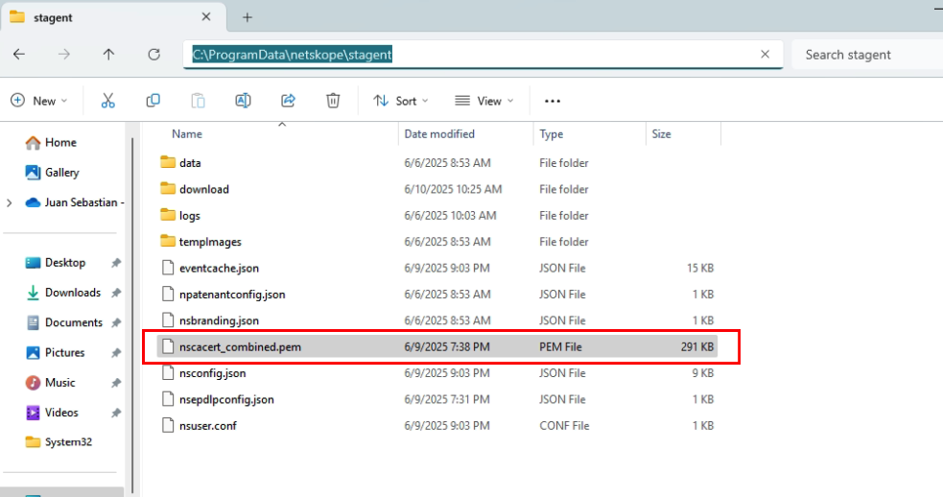Open Pictures quick access folder

tap(55, 352)
